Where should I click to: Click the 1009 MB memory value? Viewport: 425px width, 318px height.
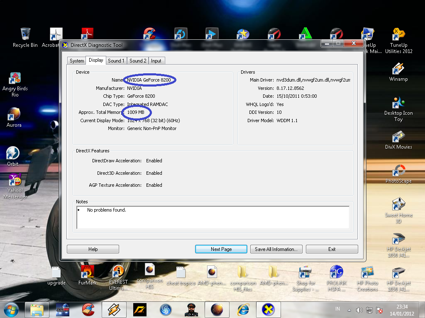136,112
